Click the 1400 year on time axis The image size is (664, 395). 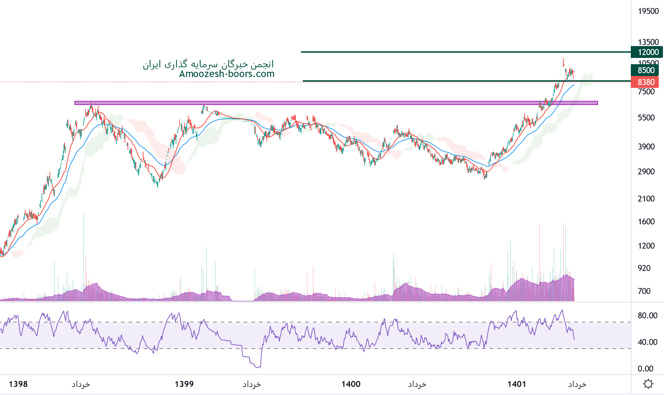coord(351,384)
